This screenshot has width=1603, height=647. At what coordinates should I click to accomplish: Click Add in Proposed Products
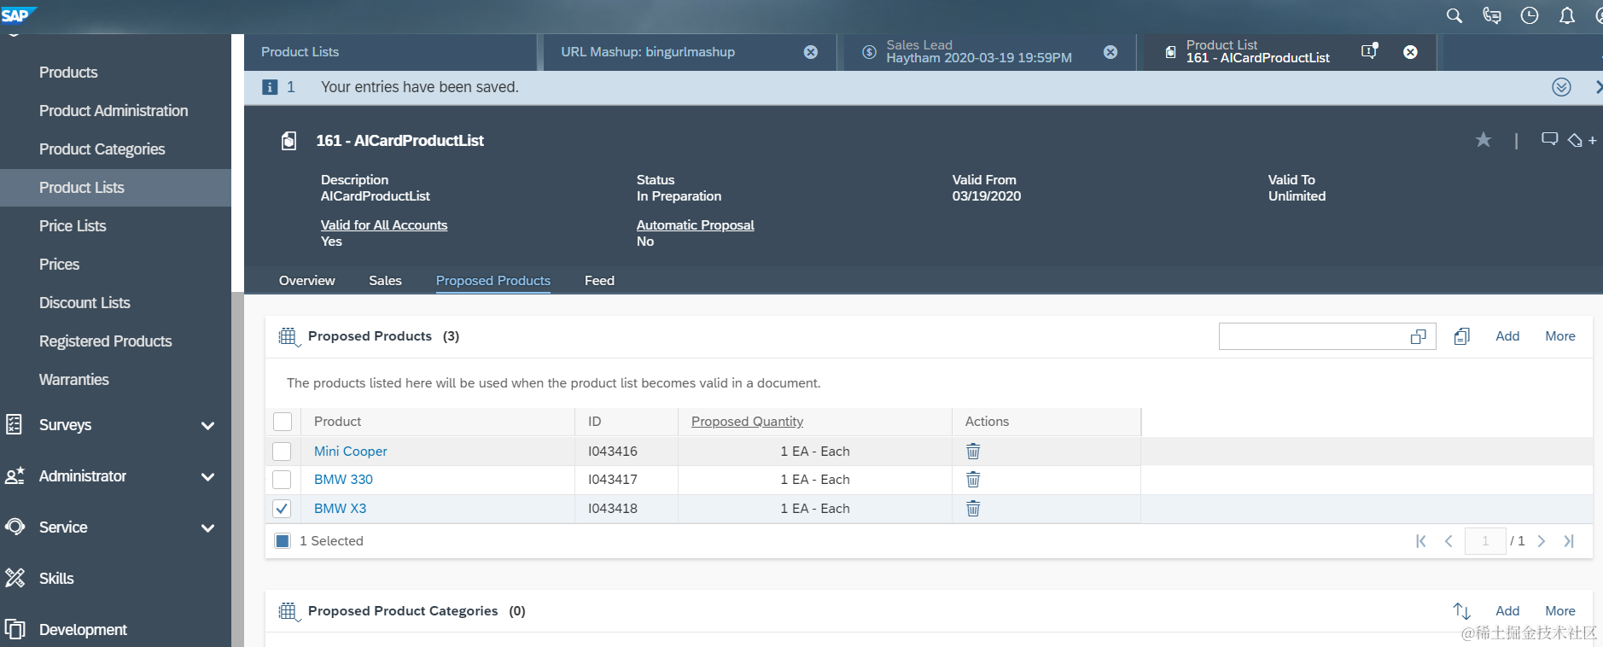1507,336
